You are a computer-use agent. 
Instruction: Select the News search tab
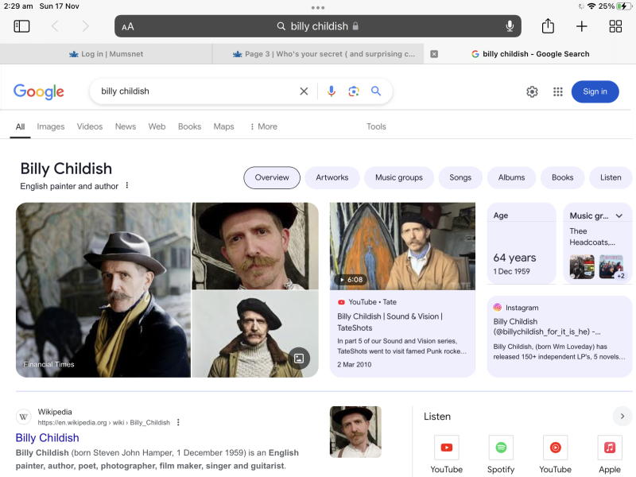pyautogui.click(x=126, y=126)
